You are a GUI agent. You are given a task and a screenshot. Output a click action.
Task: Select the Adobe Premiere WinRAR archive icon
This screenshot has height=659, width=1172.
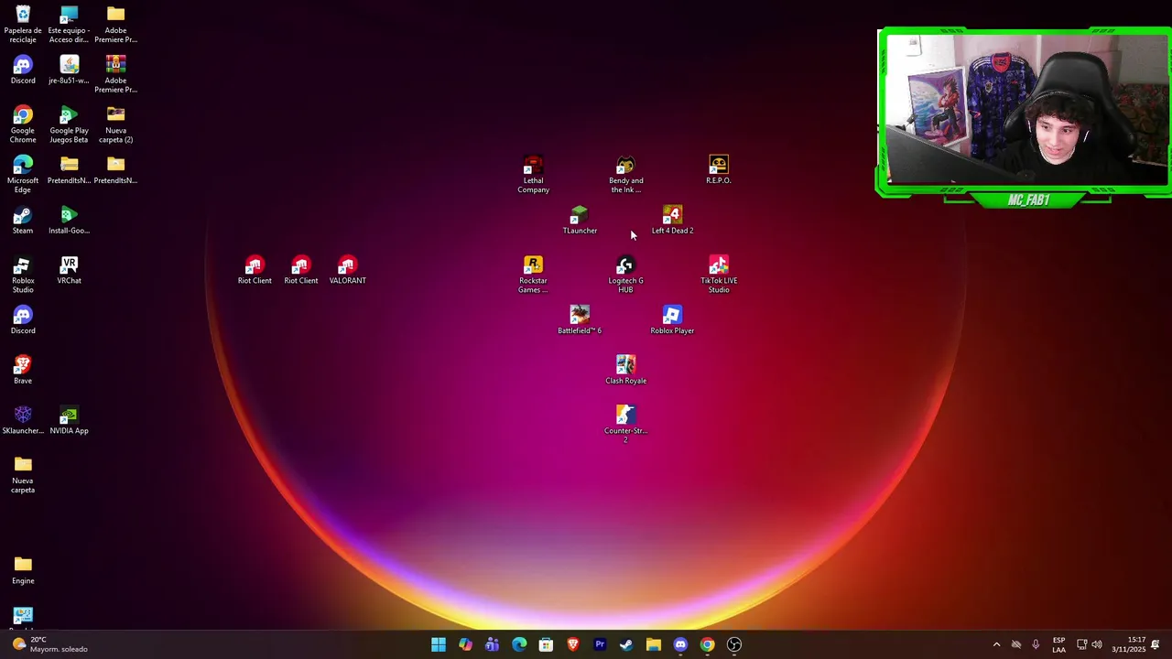coord(115,74)
